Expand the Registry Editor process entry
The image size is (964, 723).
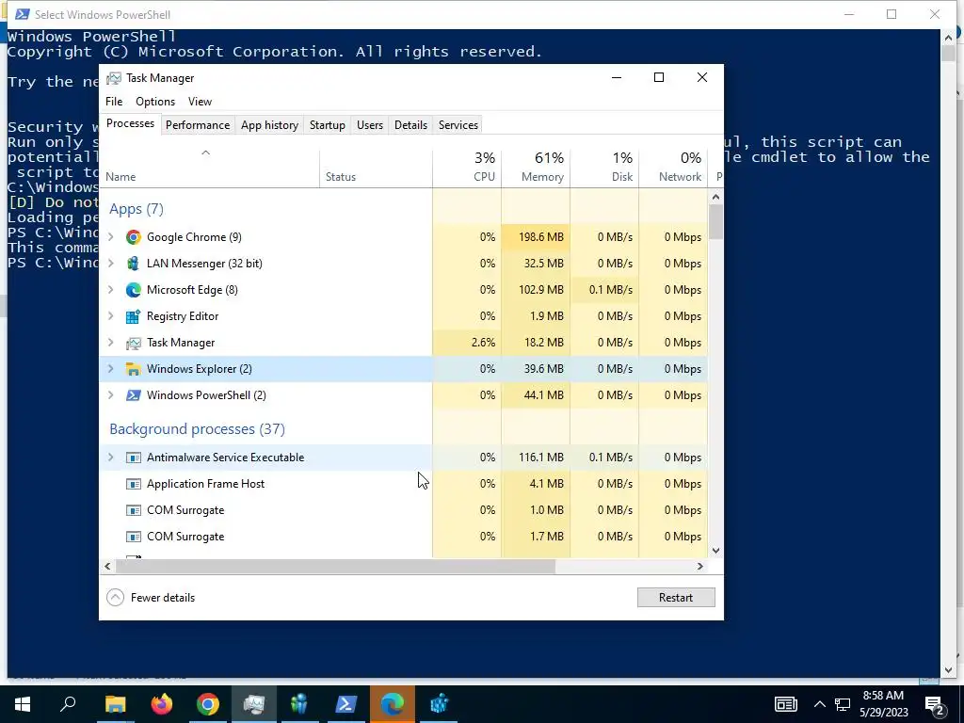111,316
